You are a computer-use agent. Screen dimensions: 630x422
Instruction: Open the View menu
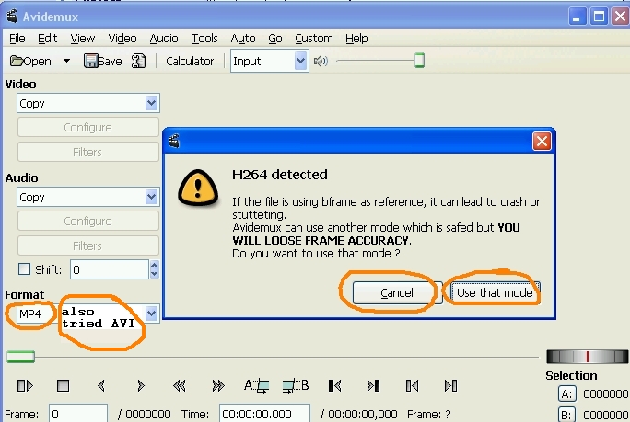click(x=83, y=38)
